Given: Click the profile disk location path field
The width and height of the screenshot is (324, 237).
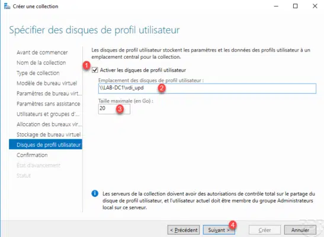Looking at the screenshot, I should (x=207, y=88).
